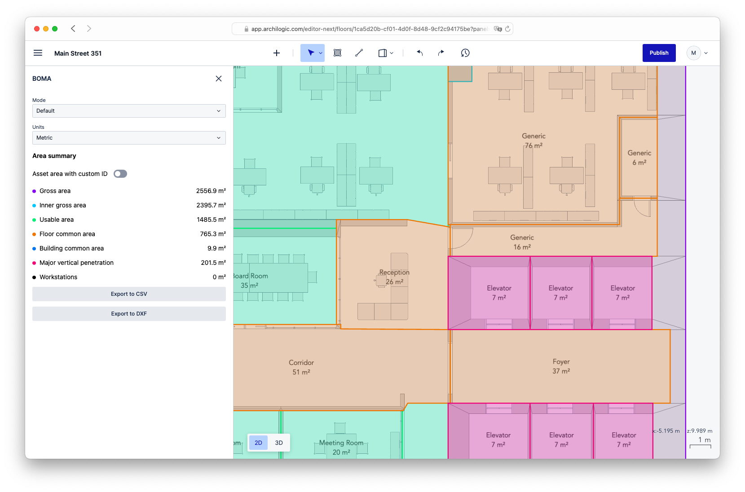The height and width of the screenshot is (492, 745).
Task: Switch to 3D view
Action: [279, 443]
